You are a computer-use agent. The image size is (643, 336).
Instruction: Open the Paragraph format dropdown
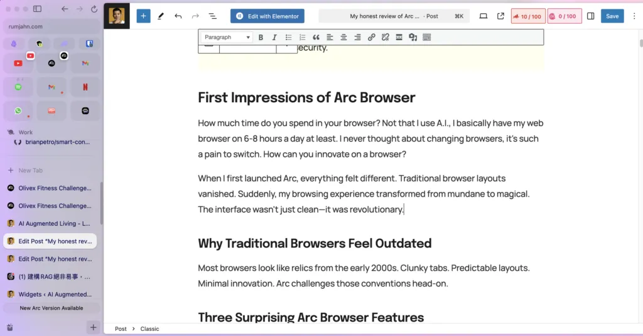click(x=227, y=38)
